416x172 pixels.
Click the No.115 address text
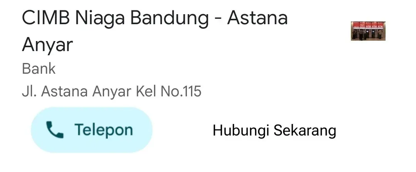[x=181, y=91]
